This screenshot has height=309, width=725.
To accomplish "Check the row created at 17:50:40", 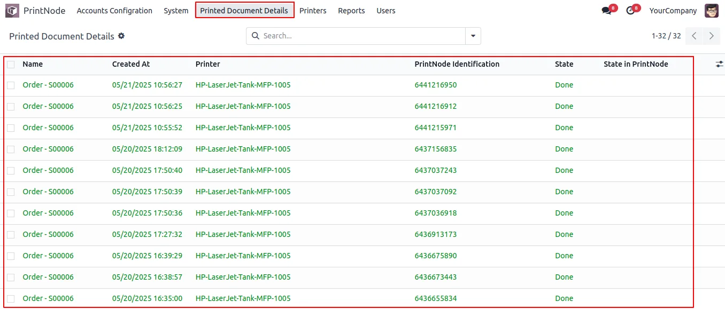I will [11, 171].
